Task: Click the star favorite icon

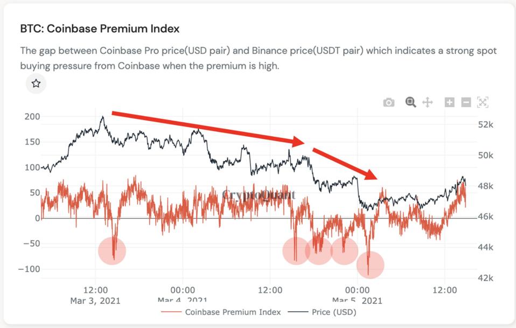Action: click(x=36, y=83)
